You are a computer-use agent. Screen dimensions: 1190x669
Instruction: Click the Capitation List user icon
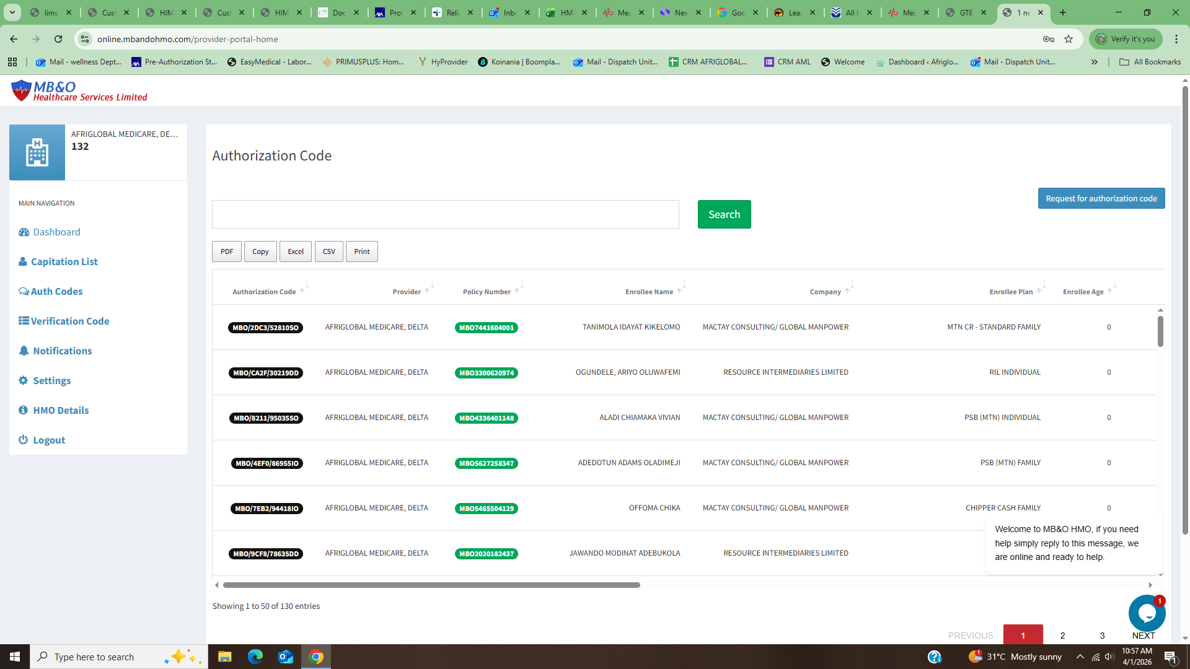point(23,261)
